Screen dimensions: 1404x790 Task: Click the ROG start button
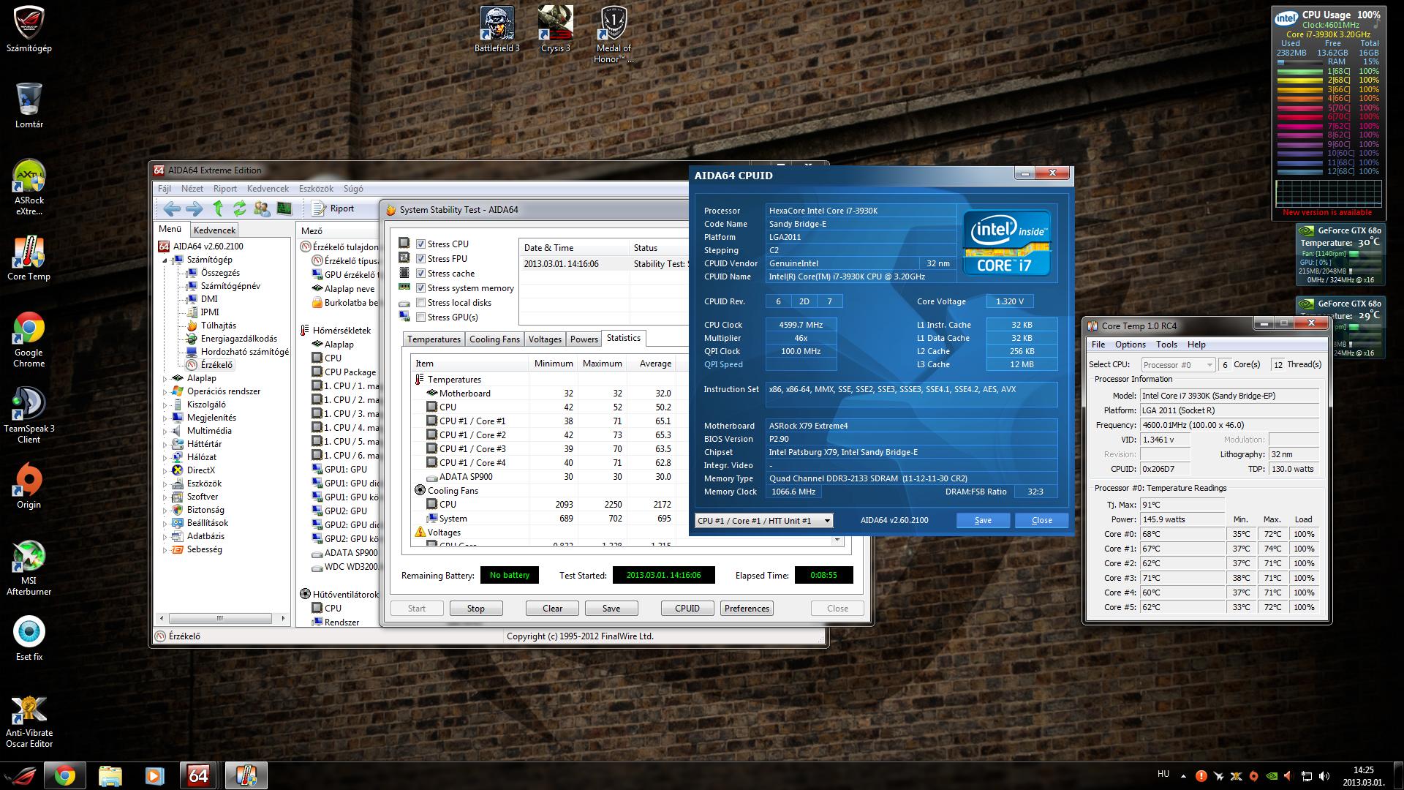20,775
